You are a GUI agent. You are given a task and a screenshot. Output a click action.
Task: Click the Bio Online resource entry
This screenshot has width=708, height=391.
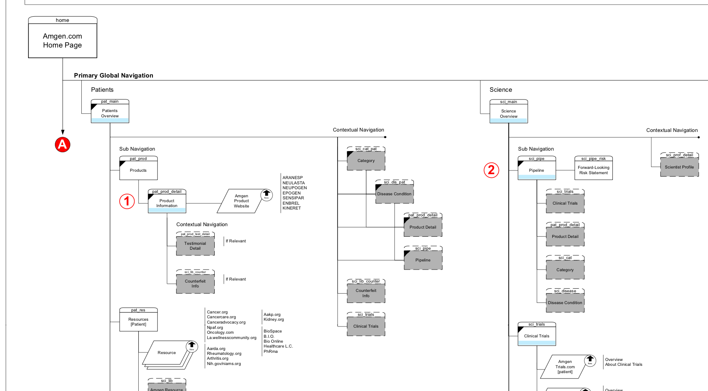tap(273, 341)
